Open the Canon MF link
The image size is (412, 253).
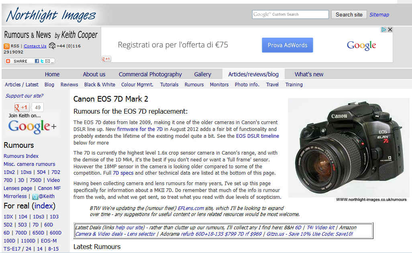coord(49,188)
